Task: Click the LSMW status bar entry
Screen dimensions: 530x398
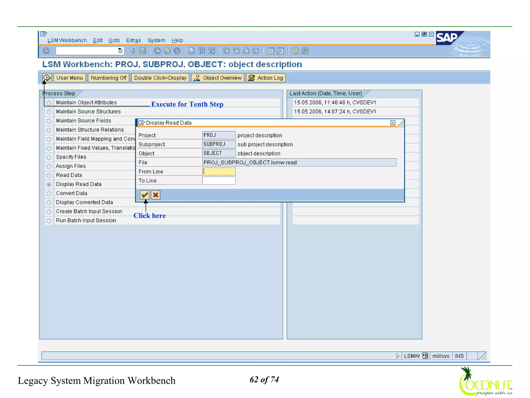Action: 412,356
